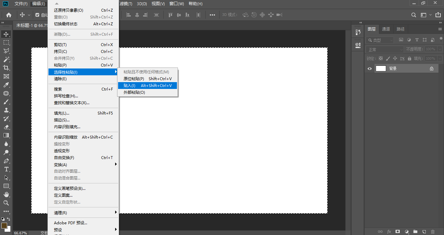This screenshot has width=444, height=235.
Task: Toggle smart object layer filter icon
Action: tap(433, 40)
